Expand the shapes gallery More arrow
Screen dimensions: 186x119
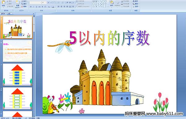tap(108, 6)
